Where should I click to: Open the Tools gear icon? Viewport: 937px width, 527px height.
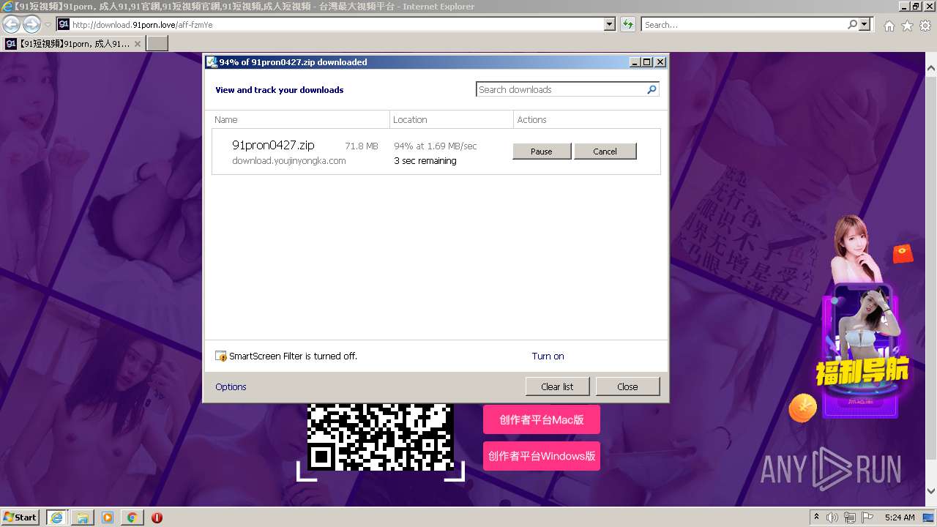[x=925, y=26]
